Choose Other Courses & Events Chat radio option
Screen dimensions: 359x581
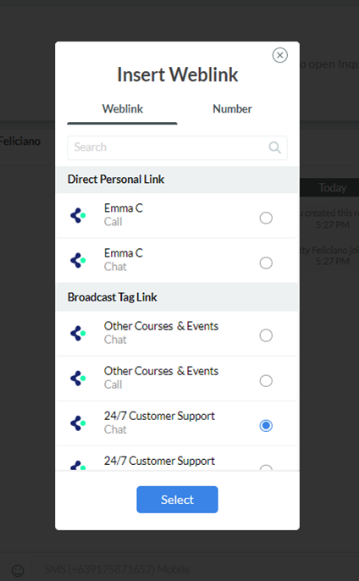(x=266, y=335)
